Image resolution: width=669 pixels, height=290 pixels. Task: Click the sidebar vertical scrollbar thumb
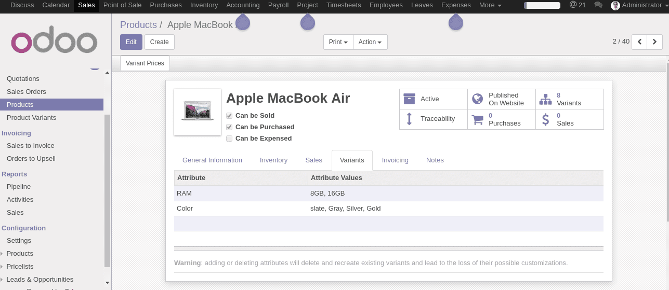pyautogui.click(x=107, y=190)
